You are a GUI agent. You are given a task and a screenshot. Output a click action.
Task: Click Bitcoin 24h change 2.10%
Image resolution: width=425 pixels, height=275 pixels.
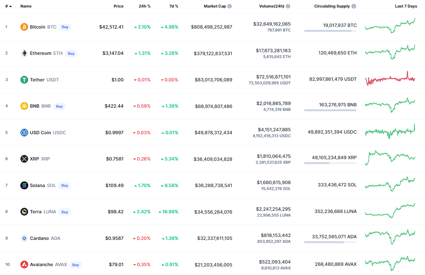coord(143,27)
